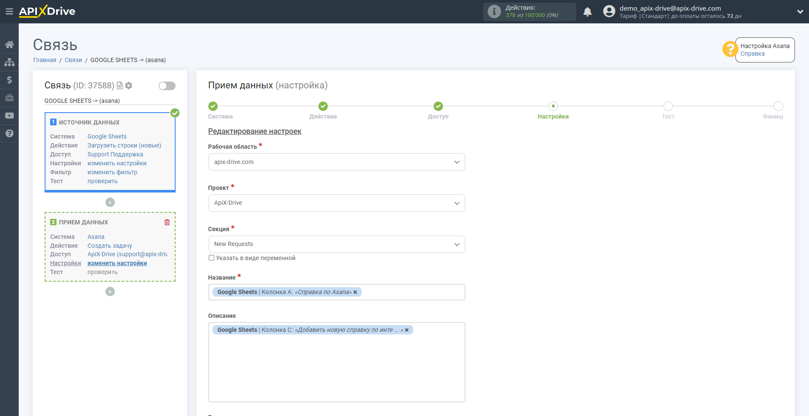Click 'изменить фильтр' link
Viewport: 809px width, 416px height.
(112, 172)
